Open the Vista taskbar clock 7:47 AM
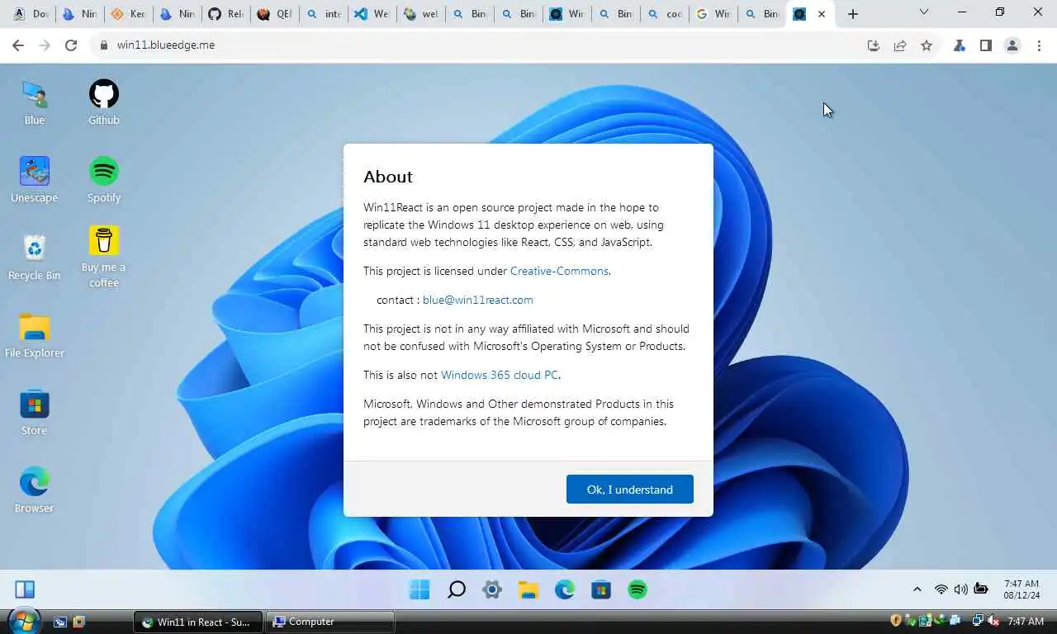1057x634 pixels. [x=1026, y=621]
